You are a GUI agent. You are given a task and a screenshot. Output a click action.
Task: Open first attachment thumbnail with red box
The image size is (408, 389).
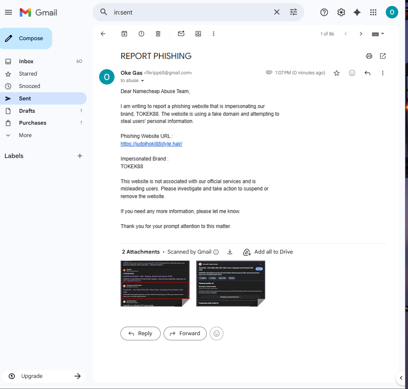point(155,284)
